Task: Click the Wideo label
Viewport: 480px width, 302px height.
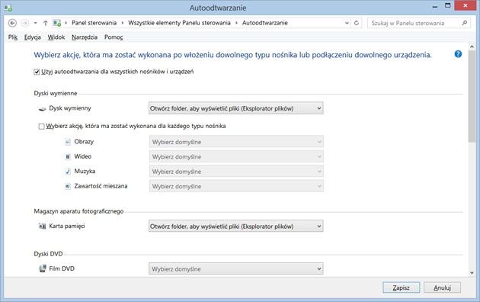Action: [x=82, y=156]
